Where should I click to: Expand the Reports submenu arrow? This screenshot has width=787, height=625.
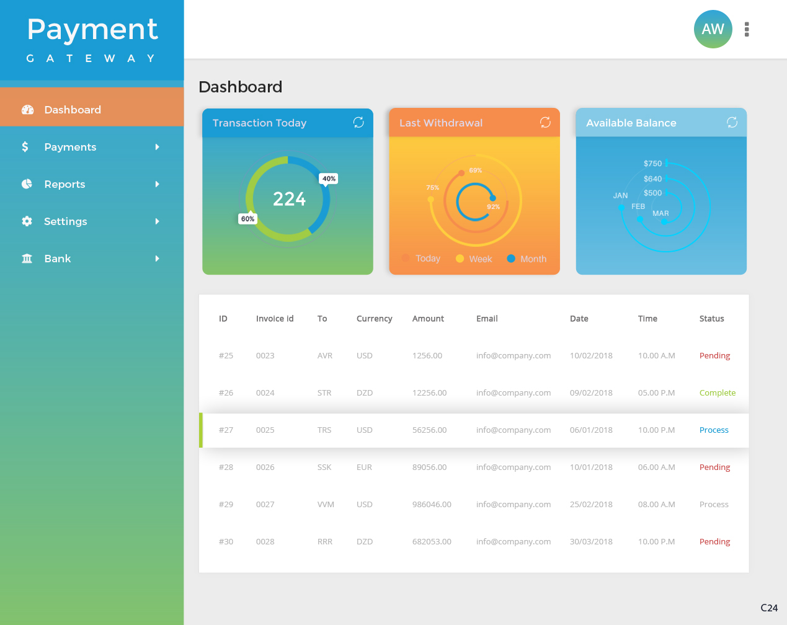click(x=158, y=184)
